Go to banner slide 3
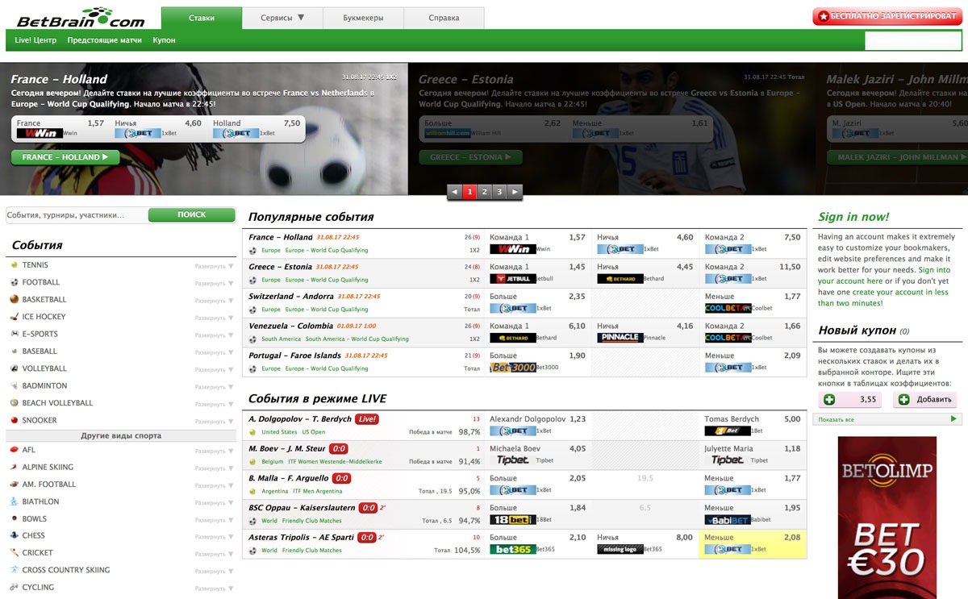Viewport: 968px width, 599px height. [499, 192]
